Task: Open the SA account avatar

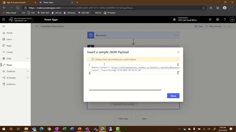Action: coord(232,19)
